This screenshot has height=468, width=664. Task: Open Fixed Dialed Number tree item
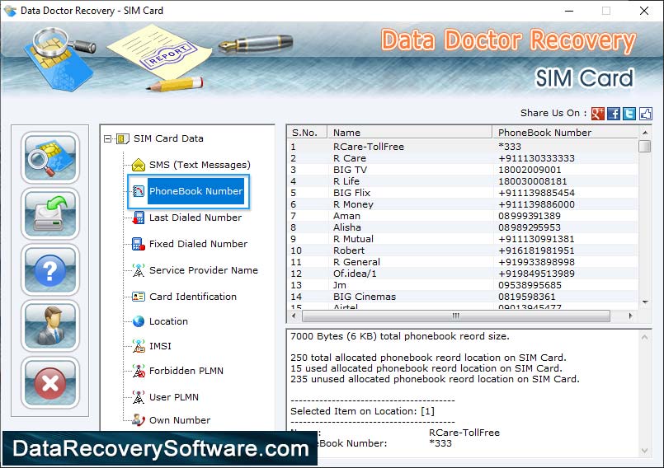[198, 244]
